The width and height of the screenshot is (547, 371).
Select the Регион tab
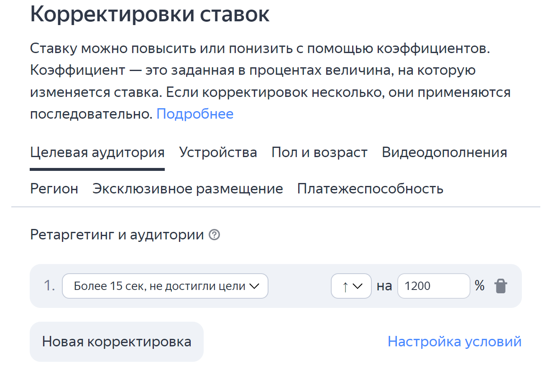54,189
